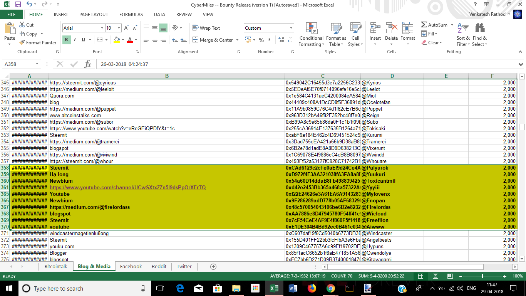Open Conditional Formatting menu
This screenshot has height=296, width=526.
[x=311, y=35]
